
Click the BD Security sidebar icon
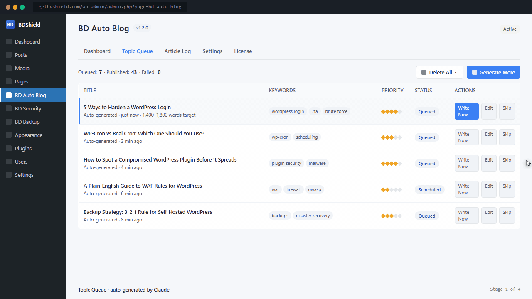tap(9, 108)
